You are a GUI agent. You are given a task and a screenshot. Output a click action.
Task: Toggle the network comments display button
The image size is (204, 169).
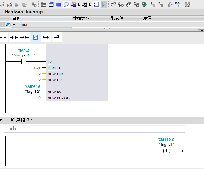96,4
